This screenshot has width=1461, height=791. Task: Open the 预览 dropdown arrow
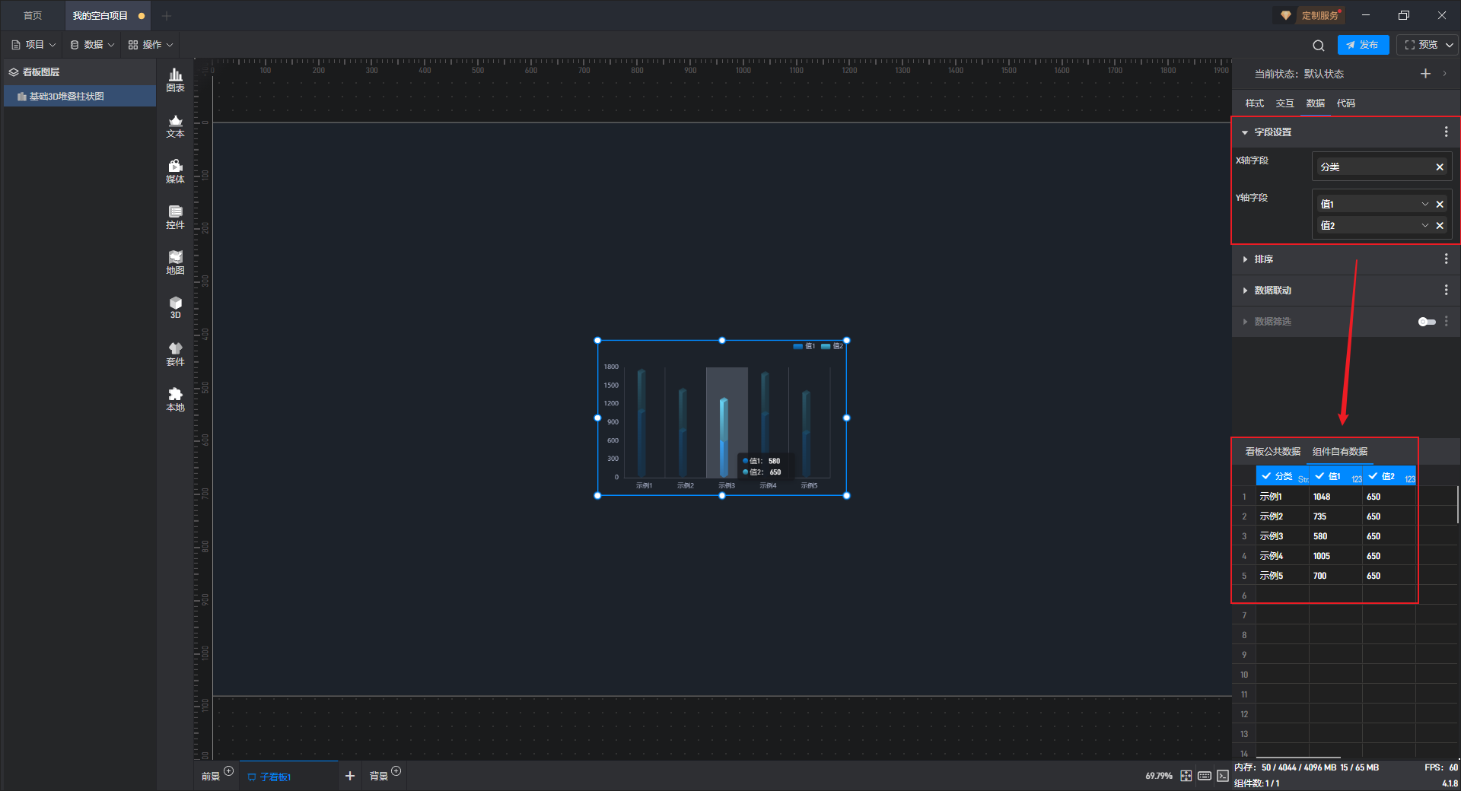tap(1450, 45)
